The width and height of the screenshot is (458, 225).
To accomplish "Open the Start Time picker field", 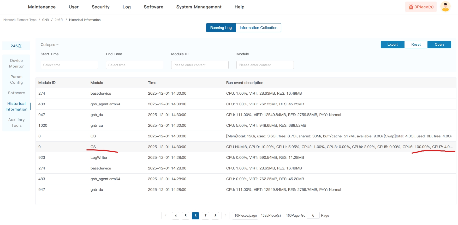I will (x=69, y=65).
